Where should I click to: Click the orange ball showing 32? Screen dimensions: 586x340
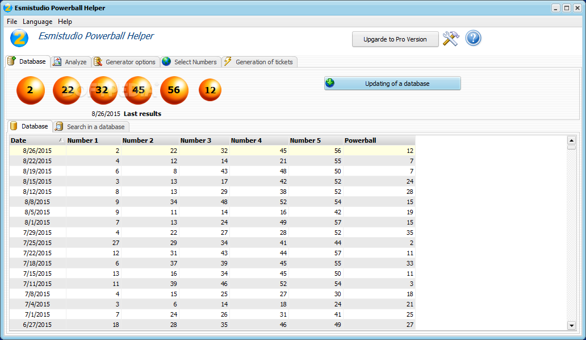[x=103, y=90]
